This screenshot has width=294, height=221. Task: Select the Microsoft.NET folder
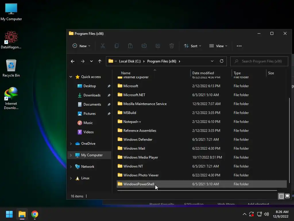coord(202,95)
